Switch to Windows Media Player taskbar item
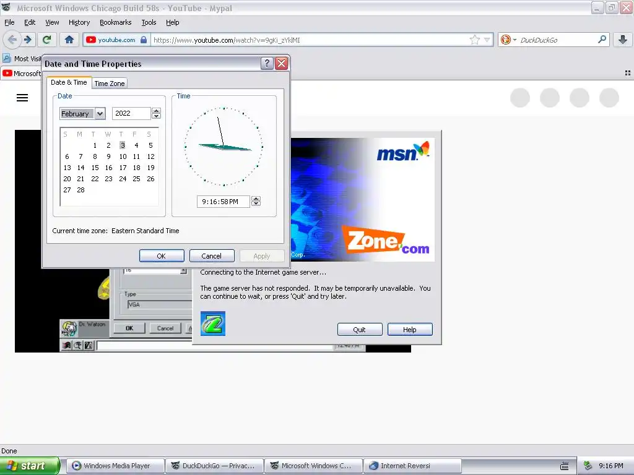 tap(116, 466)
